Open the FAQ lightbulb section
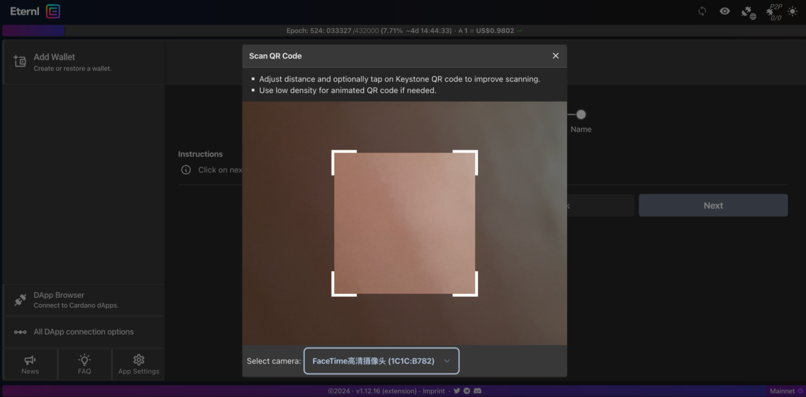806x397 pixels. pyautogui.click(x=84, y=364)
